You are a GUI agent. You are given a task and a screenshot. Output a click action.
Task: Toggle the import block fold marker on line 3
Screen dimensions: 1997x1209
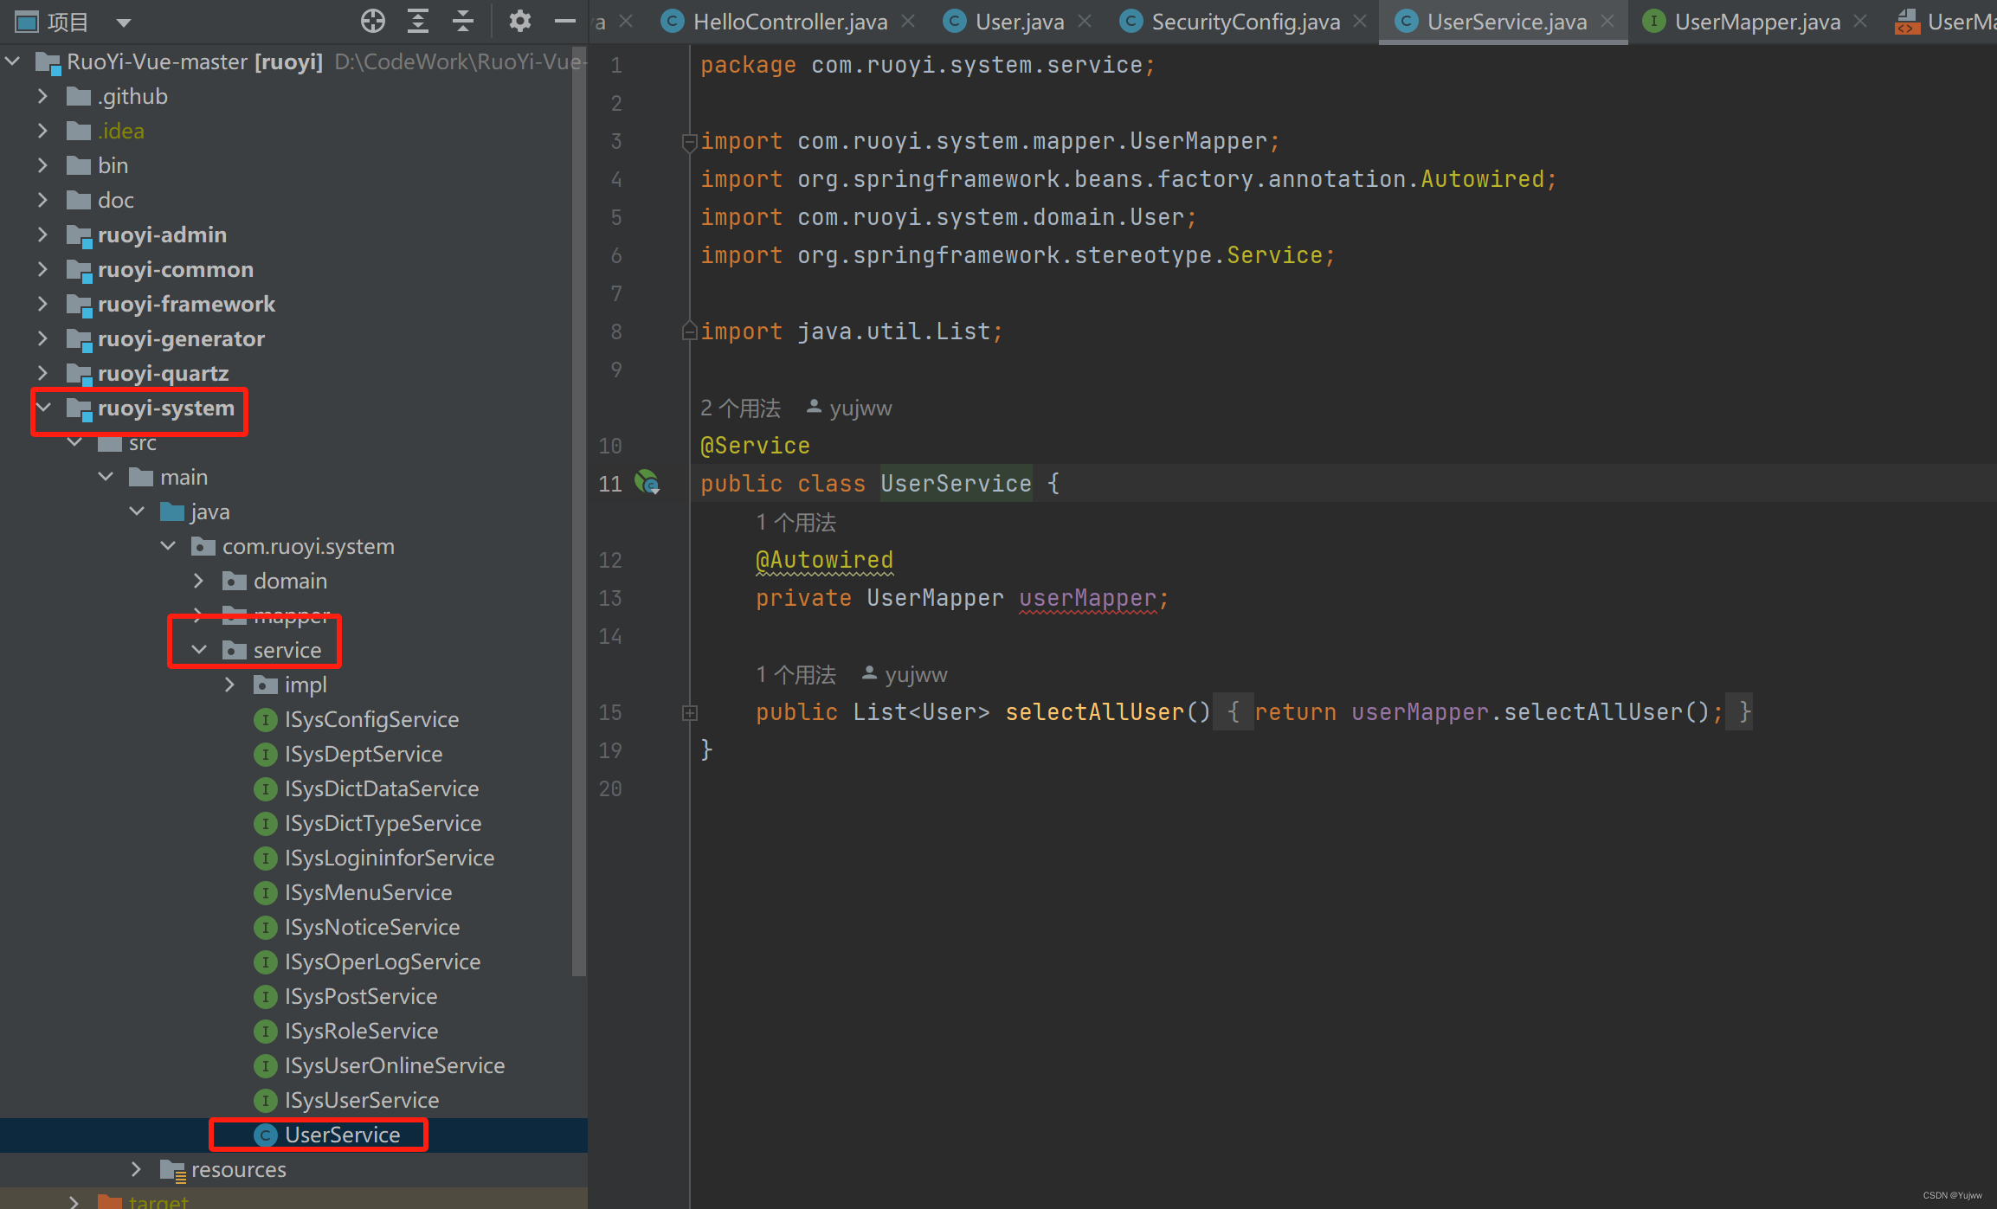click(689, 141)
